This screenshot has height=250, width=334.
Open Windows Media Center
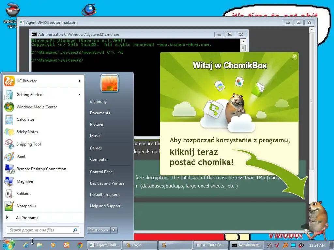pyautogui.click(x=44, y=107)
